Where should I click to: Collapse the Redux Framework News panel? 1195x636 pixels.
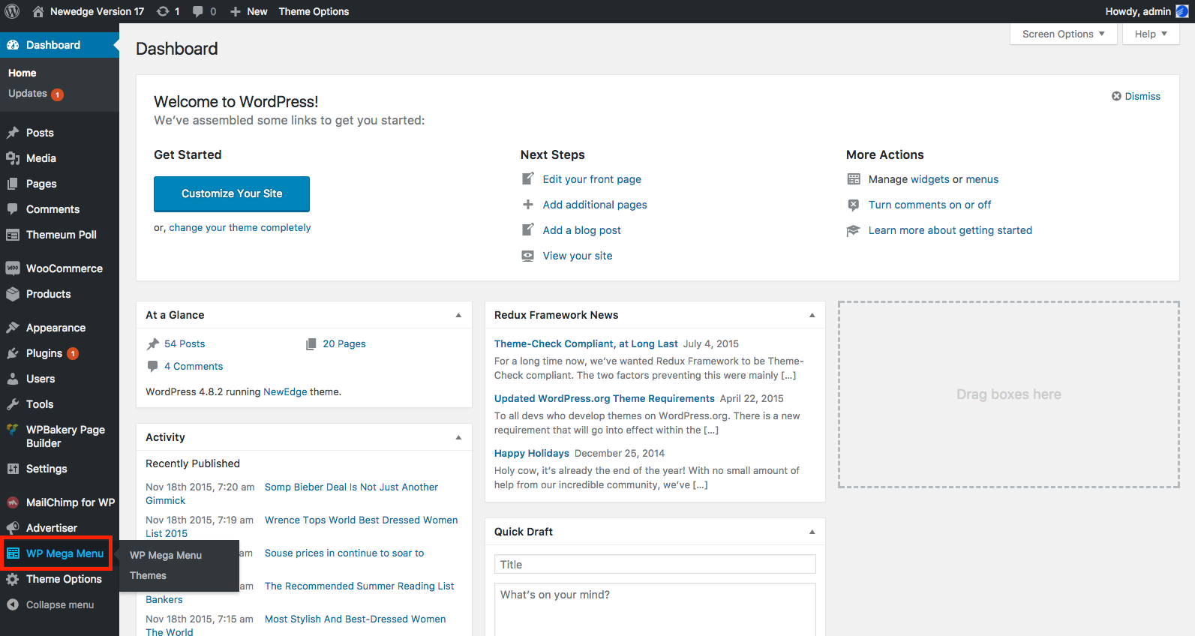click(812, 315)
